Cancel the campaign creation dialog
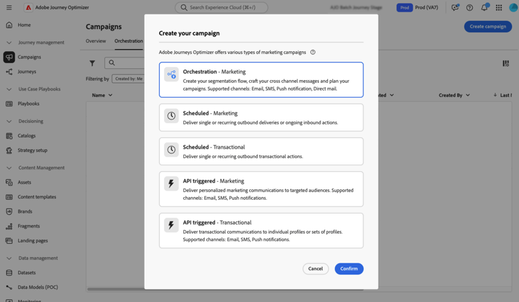519x302 pixels. click(x=315, y=269)
